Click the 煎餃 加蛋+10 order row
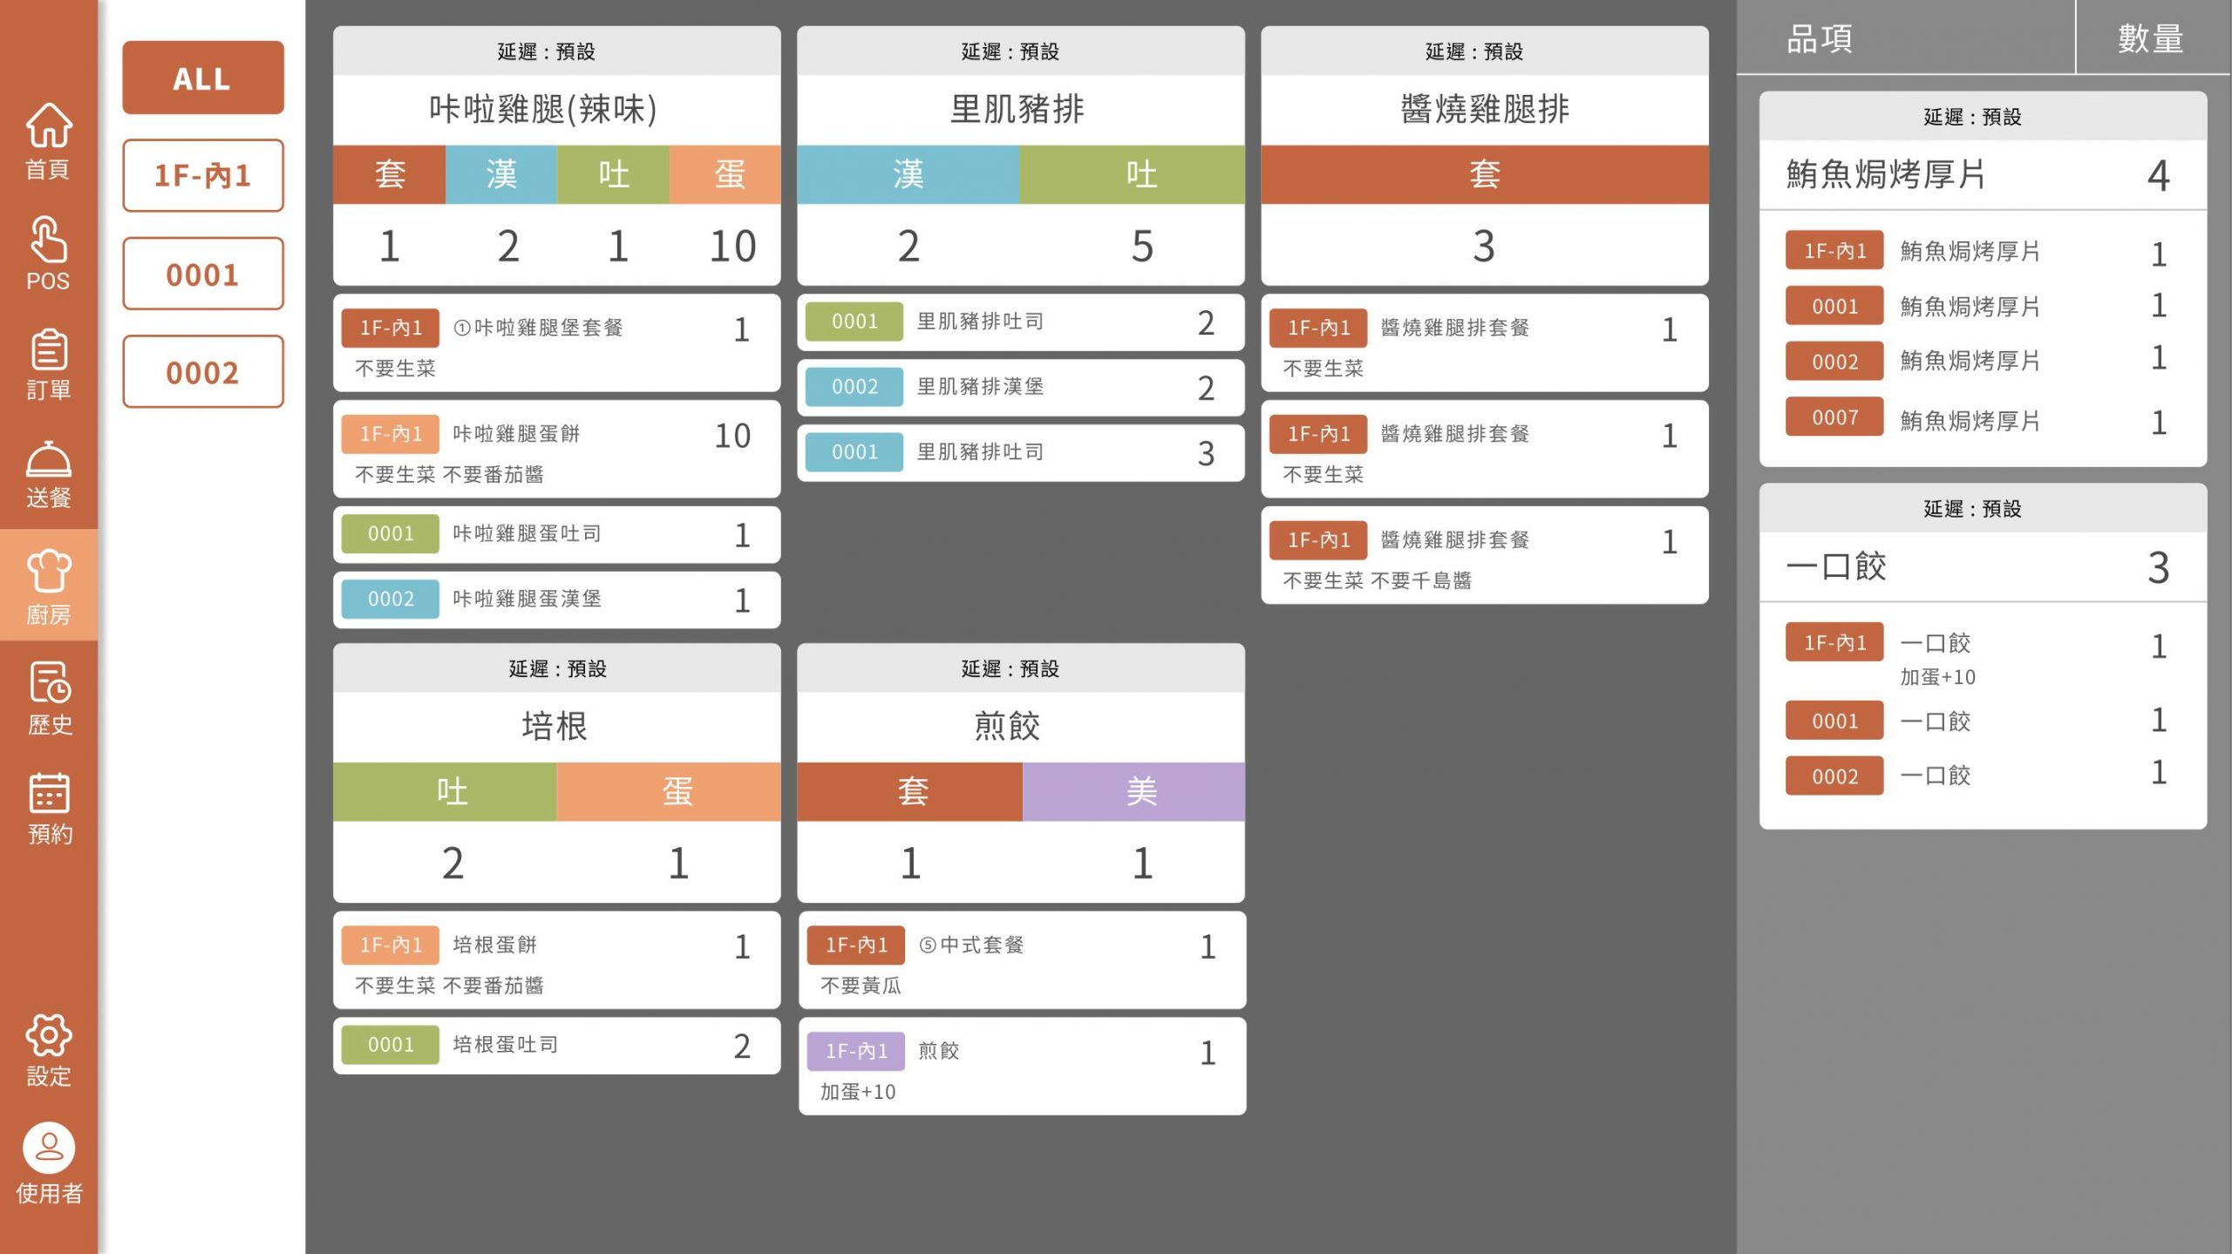 coord(1022,1067)
